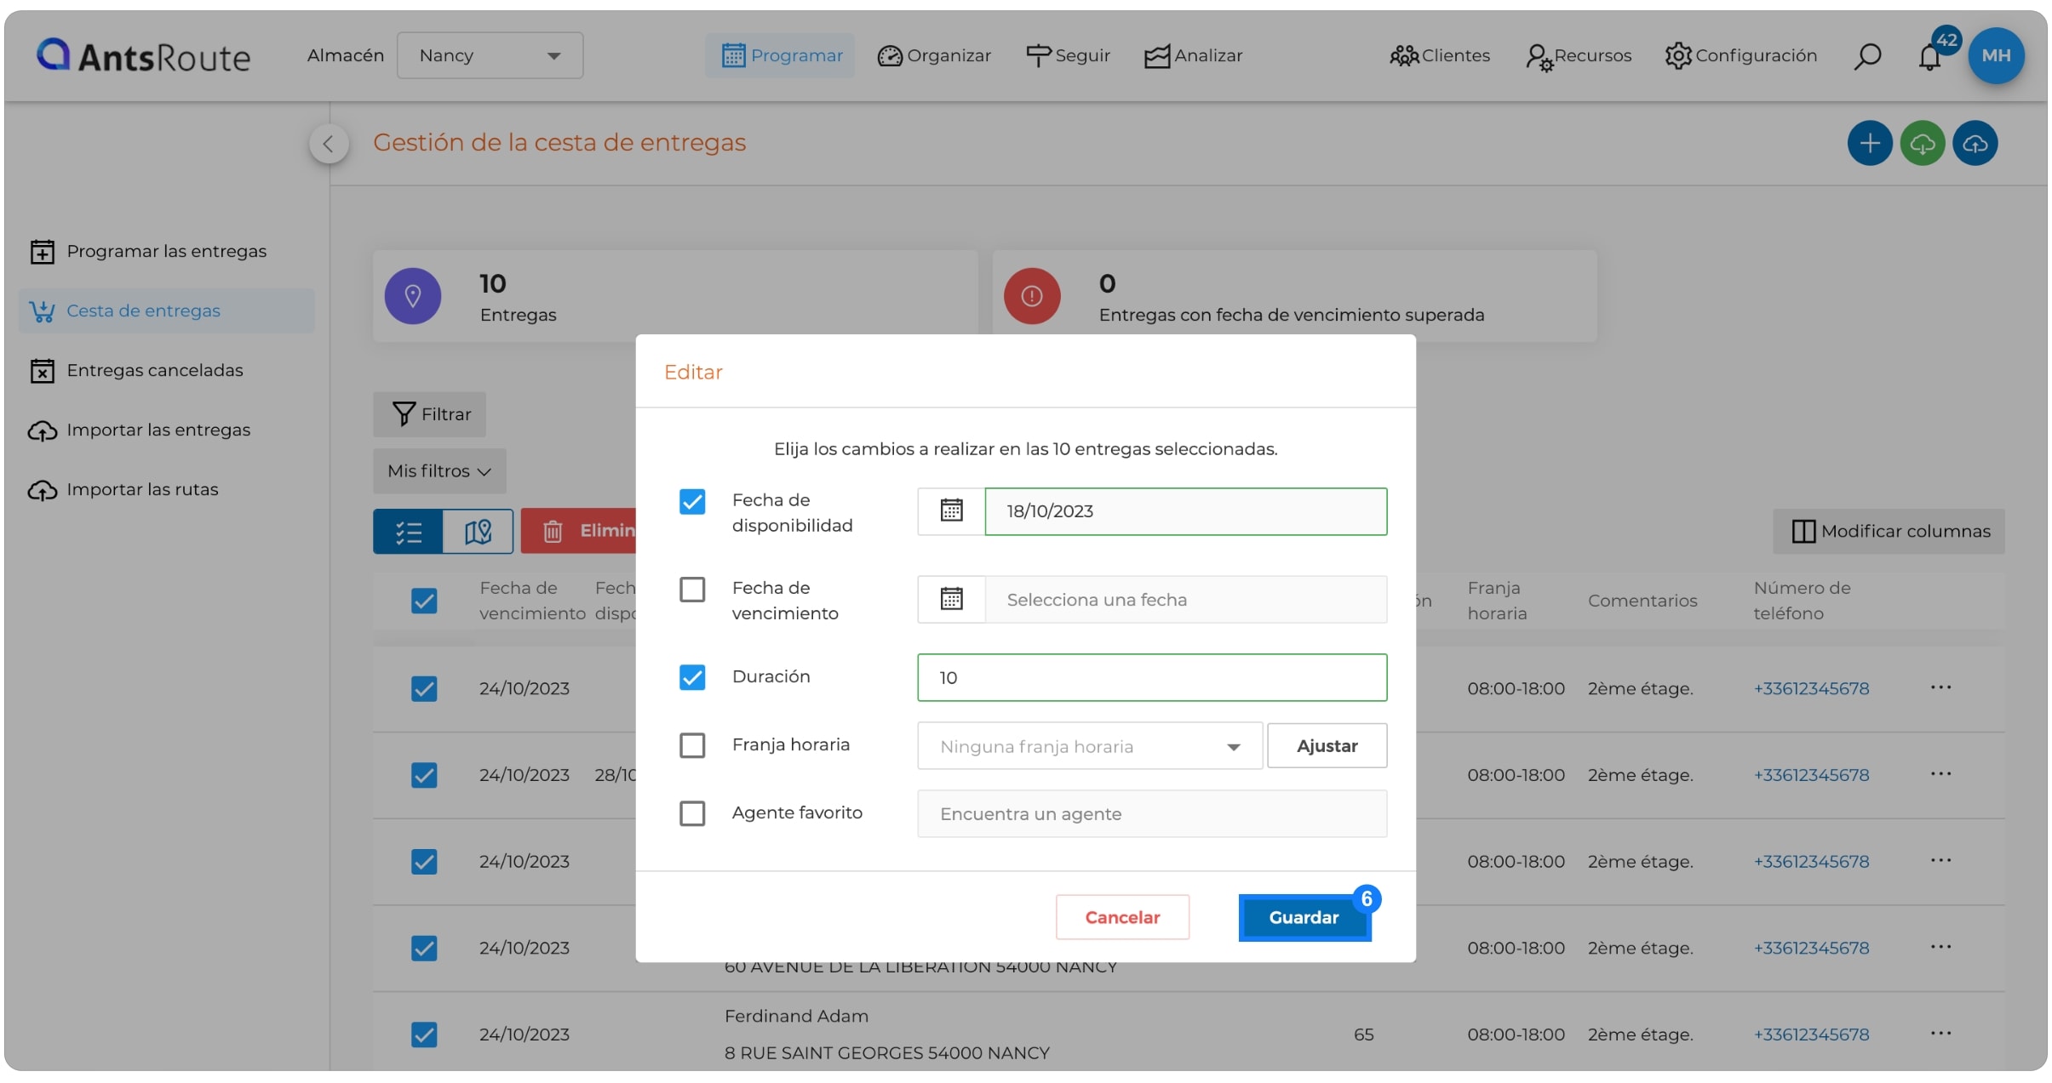Go to Recursos
2052x1083 pixels.
(1579, 56)
